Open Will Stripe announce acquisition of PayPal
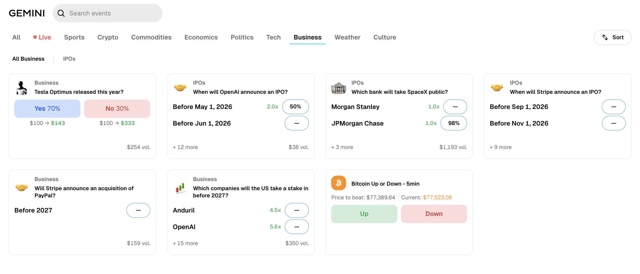640x274 pixels. (84, 192)
